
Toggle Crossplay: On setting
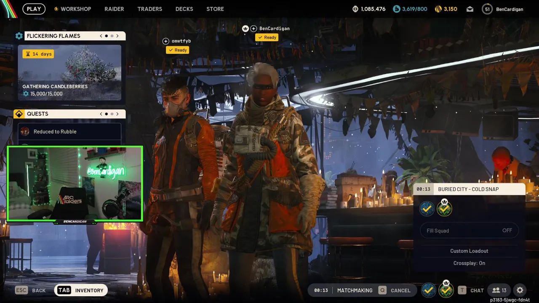point(469,263)
